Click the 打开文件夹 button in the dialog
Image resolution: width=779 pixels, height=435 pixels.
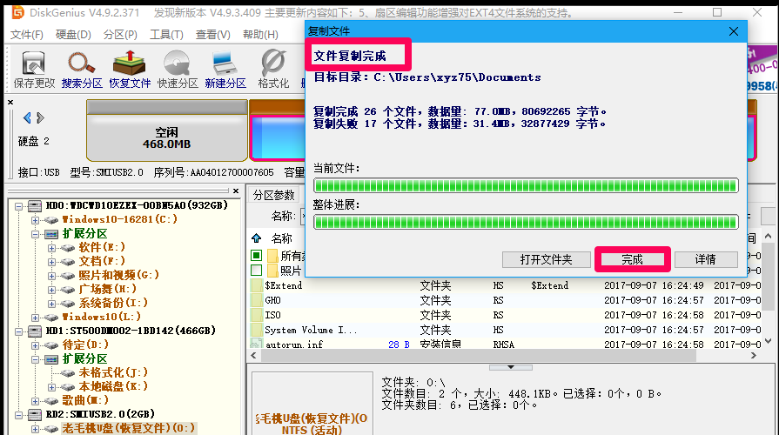coord(546,259)
